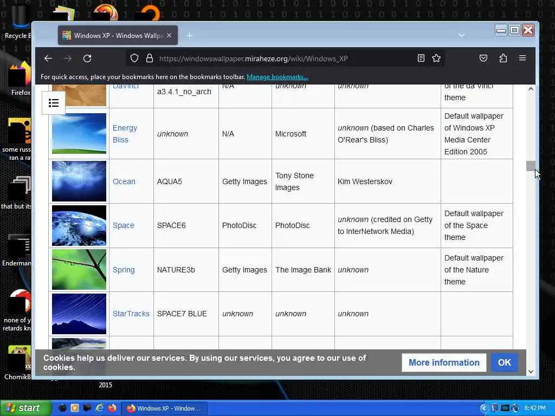Open a new tab
Image resolution: width=555 pixels, height=416 pixels.
(189, 35)
